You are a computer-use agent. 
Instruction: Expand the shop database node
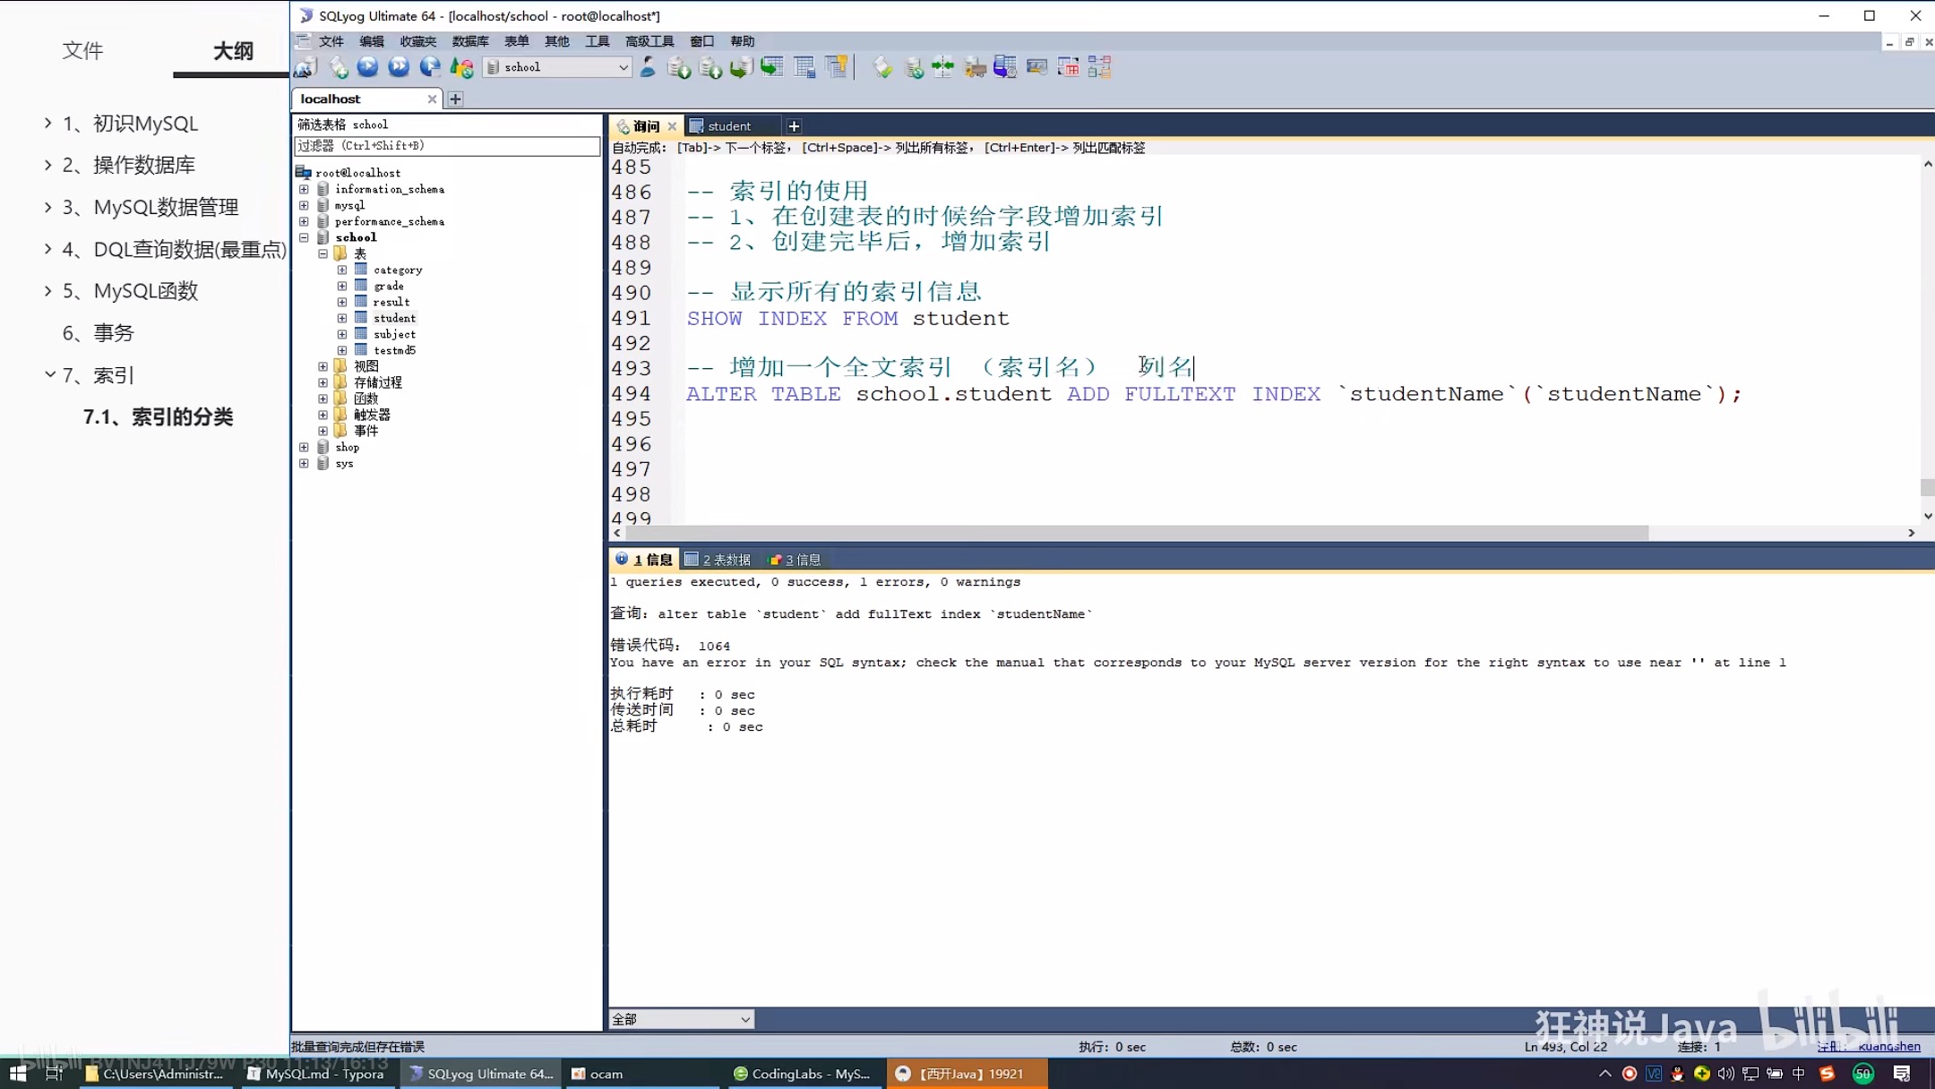point(304,447)
